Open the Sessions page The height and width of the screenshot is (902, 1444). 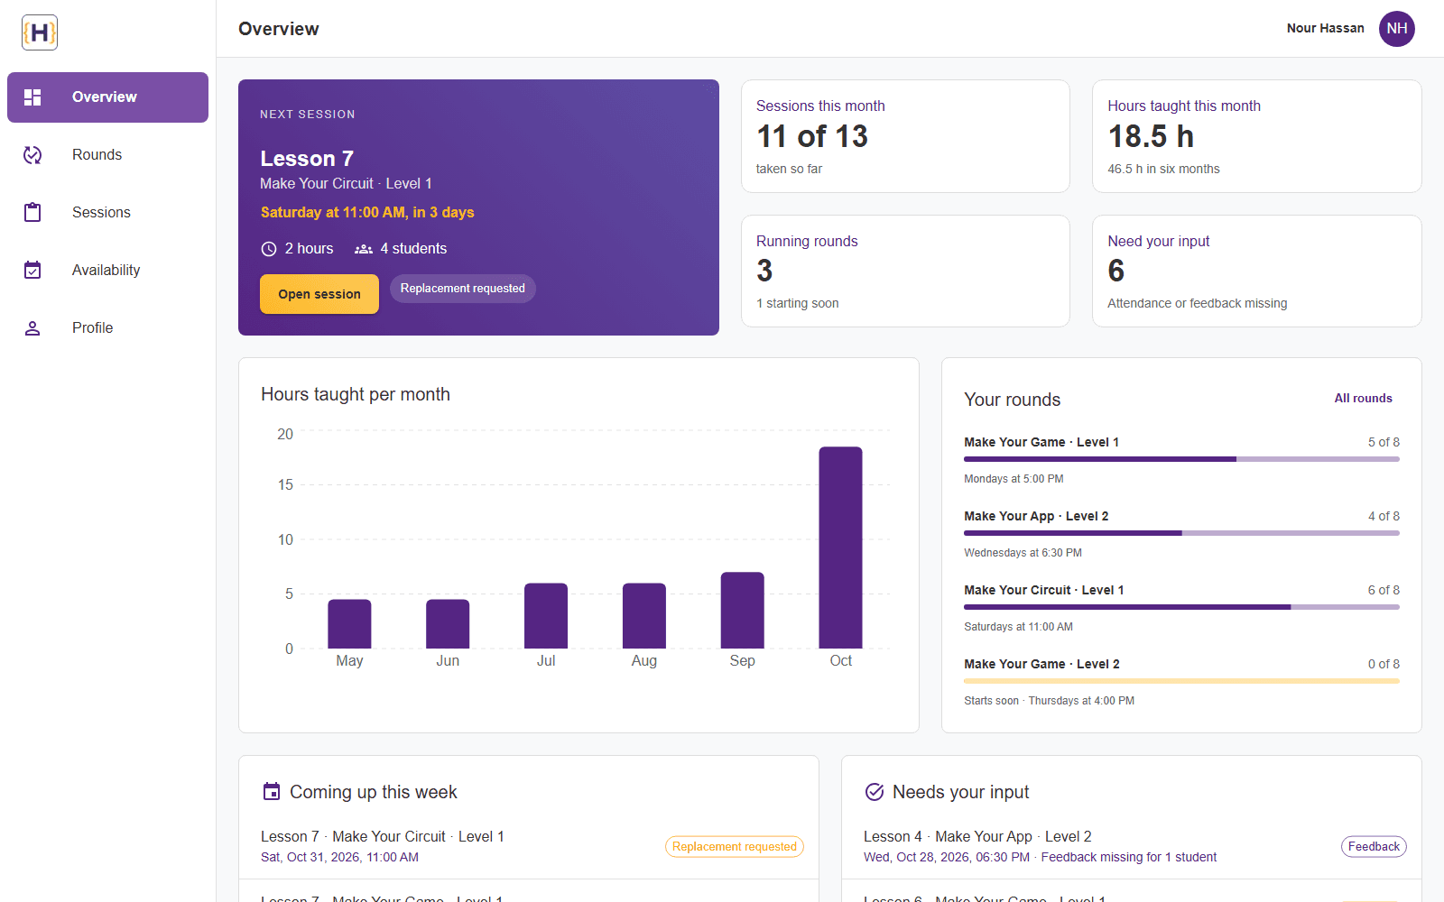(x=107, y=213)
